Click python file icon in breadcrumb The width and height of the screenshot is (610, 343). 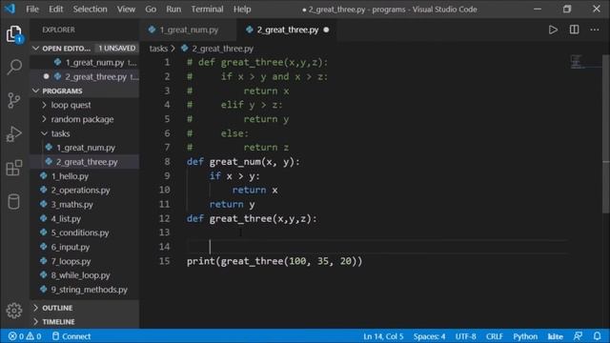coord(185,49)
